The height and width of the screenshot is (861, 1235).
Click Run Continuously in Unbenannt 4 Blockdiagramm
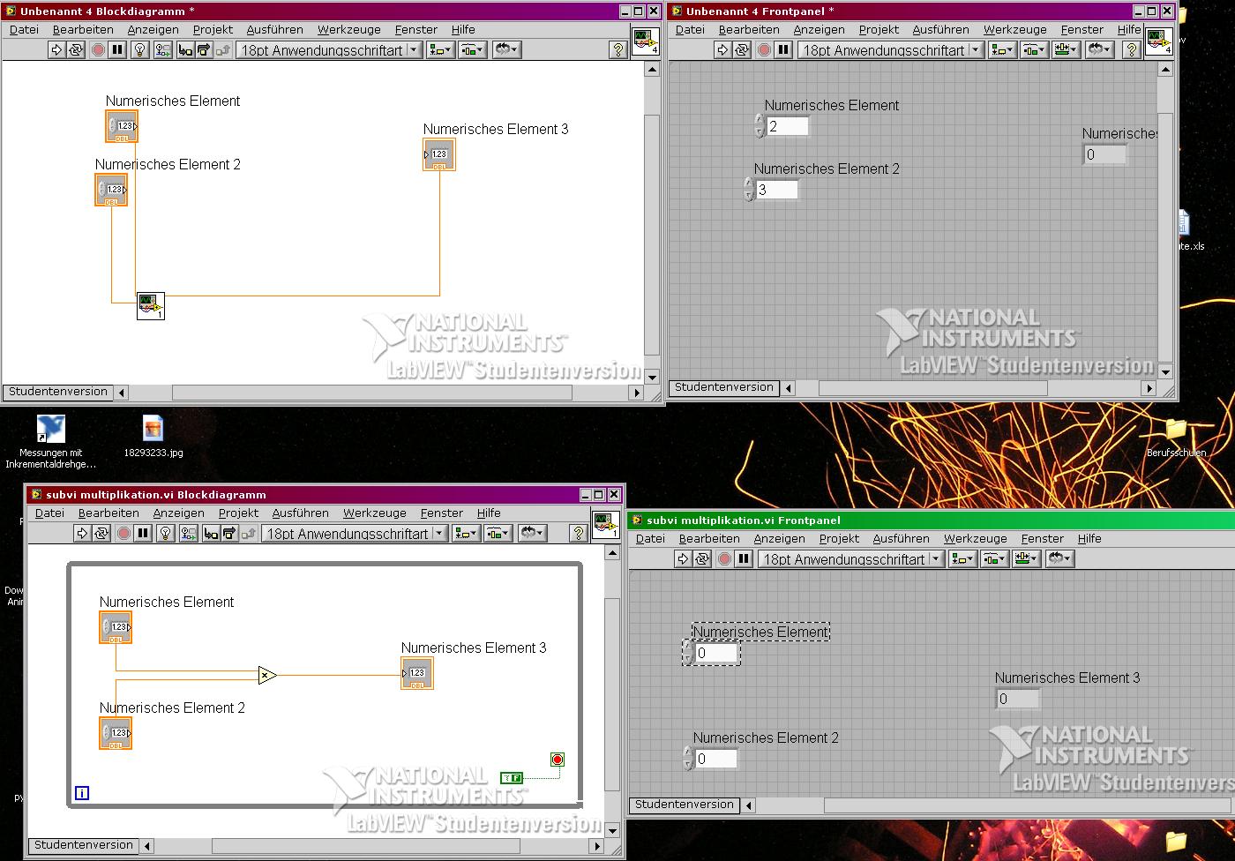pos(76,50)
